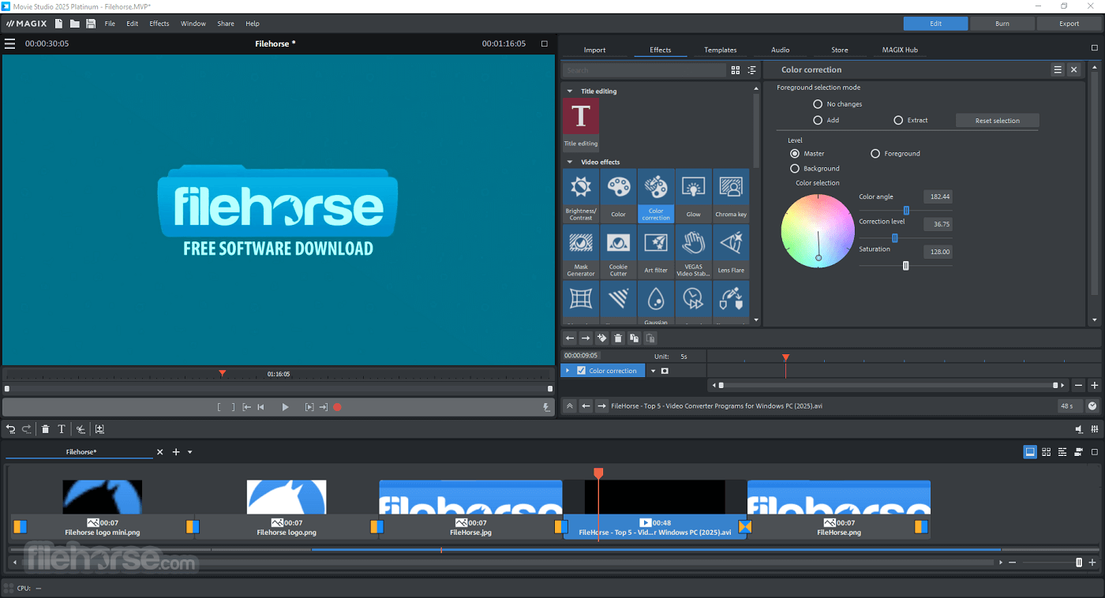Click the save project disk icon

pos(91,24)
